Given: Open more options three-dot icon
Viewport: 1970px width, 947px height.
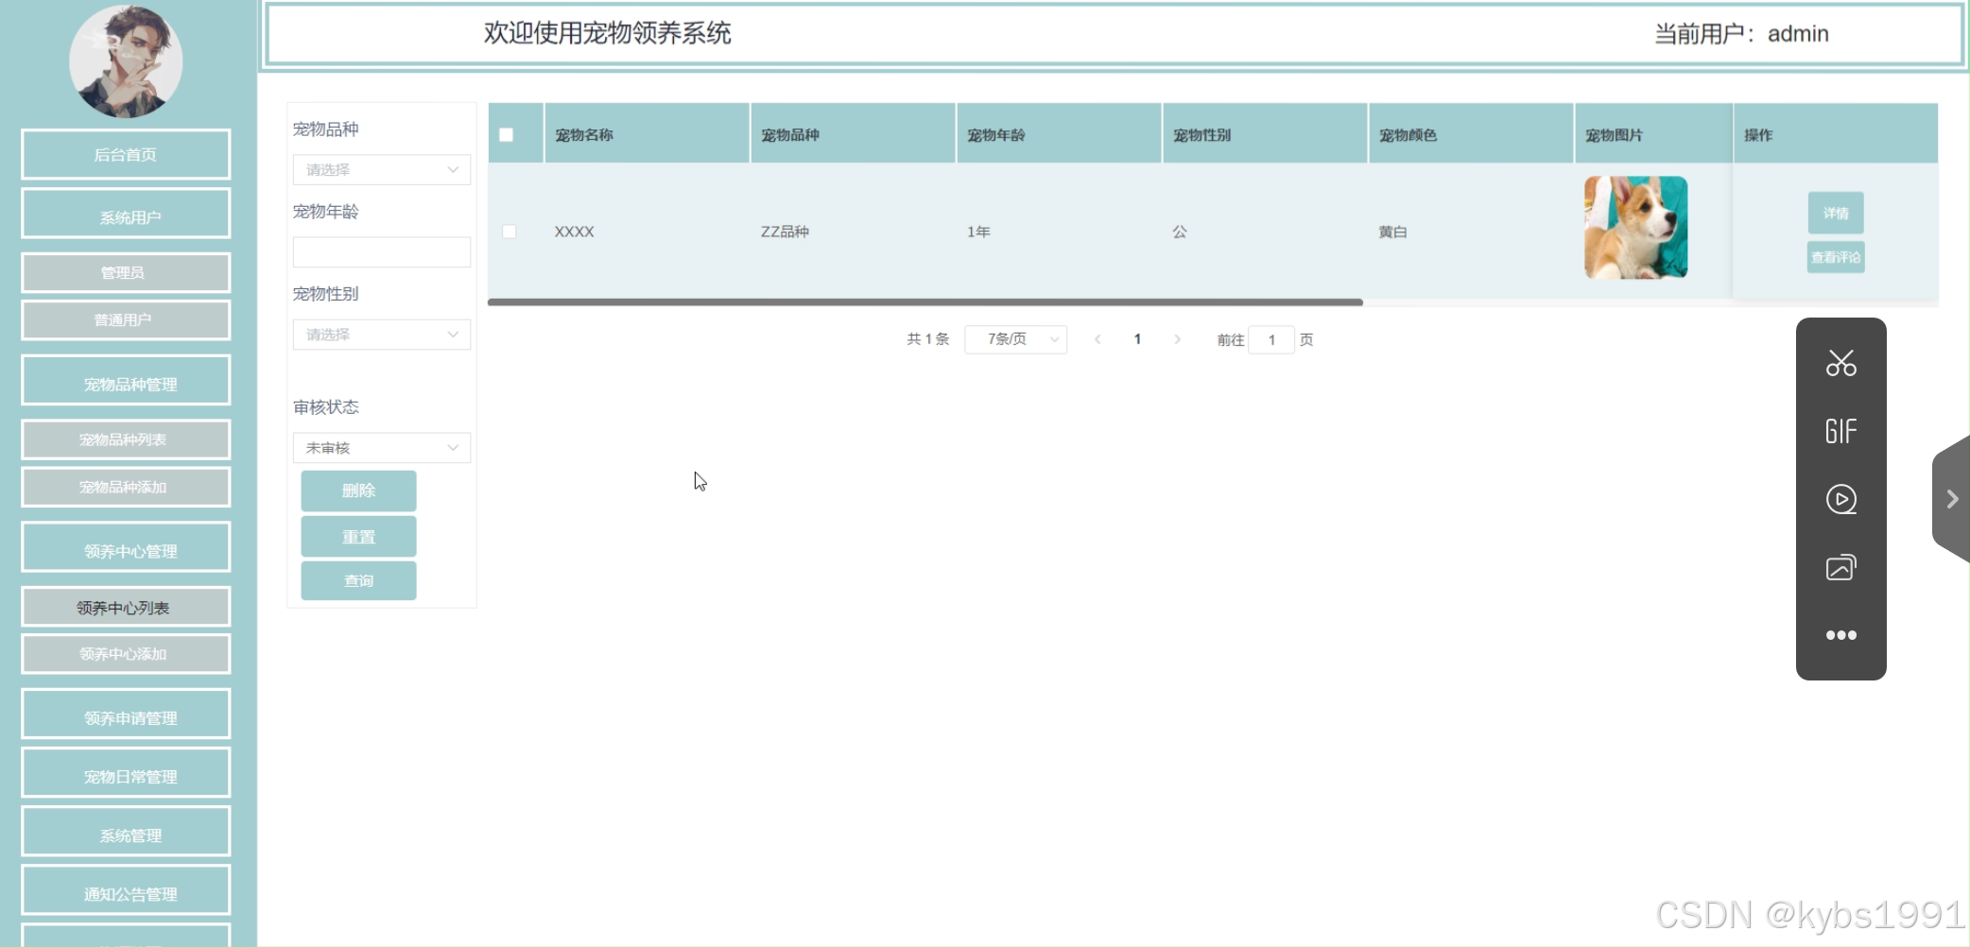Looking at the screenshot, I should pos(1840,635).
